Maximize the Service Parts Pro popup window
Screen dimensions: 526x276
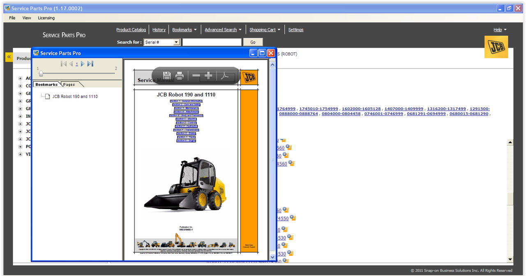click(262, 53)
